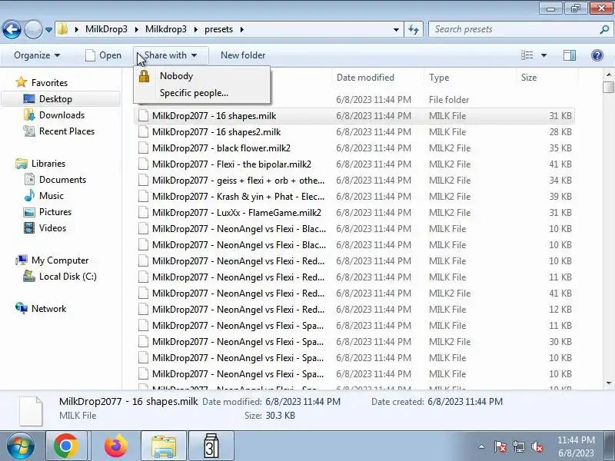Open the Organize menu

[37, 55]
